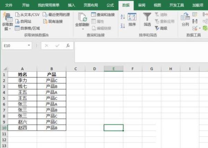Sort descending with Z-A icon
Screen dimensions: 208x148
pyautogui.click(x=123, y=26)
